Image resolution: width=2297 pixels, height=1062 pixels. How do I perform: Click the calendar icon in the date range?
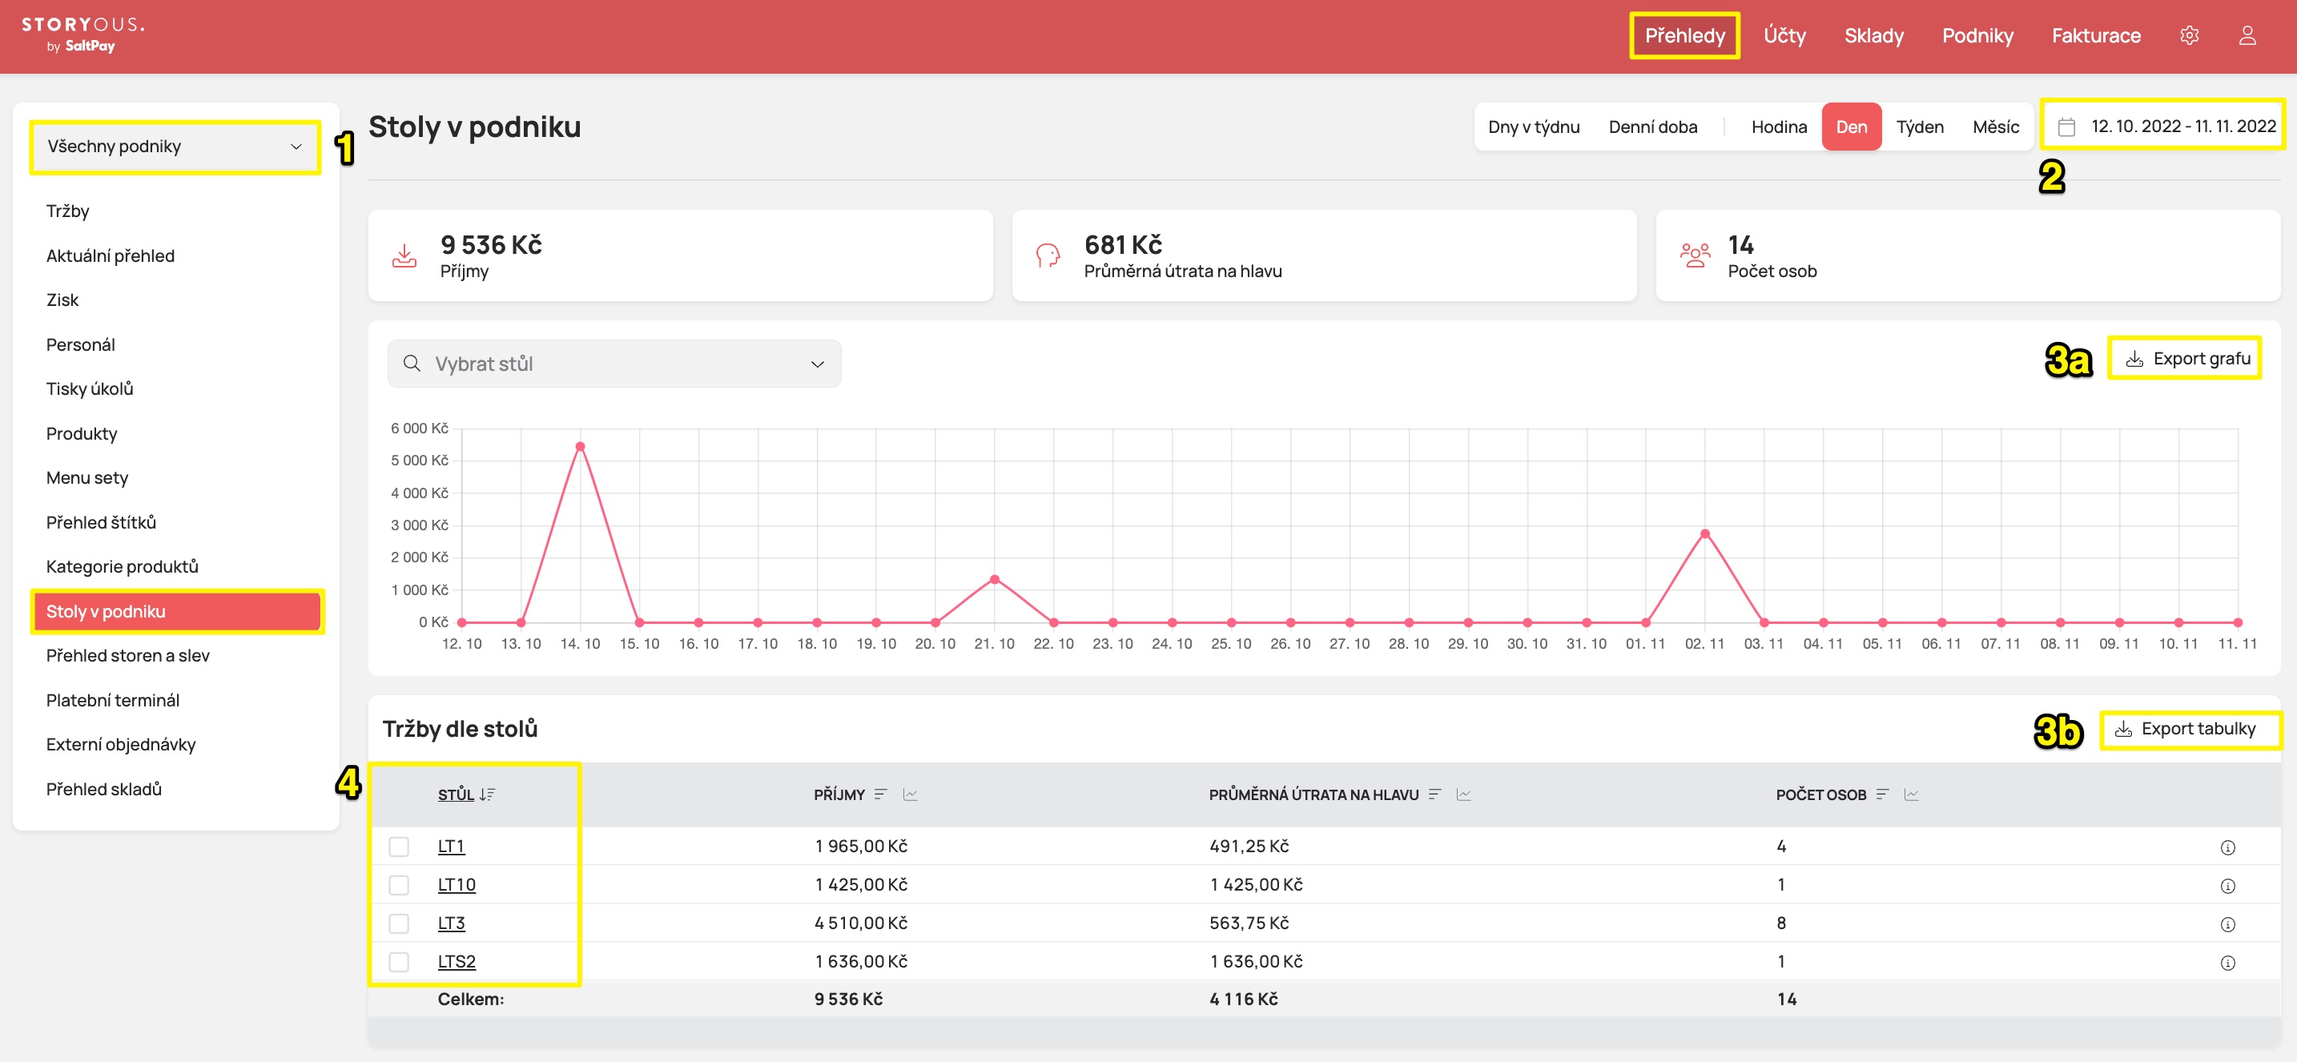2066,127
